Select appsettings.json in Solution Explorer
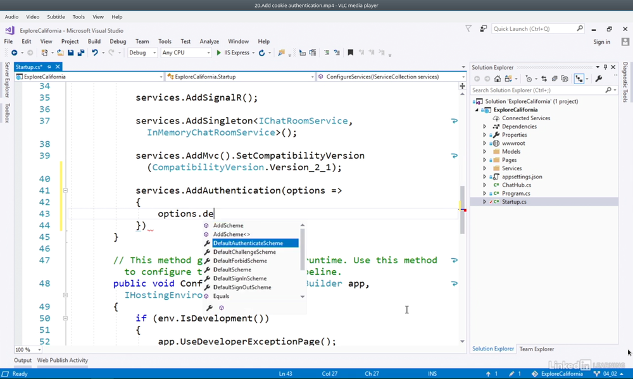The height and width of the screenshot is (379, 633). pos(522,177)
